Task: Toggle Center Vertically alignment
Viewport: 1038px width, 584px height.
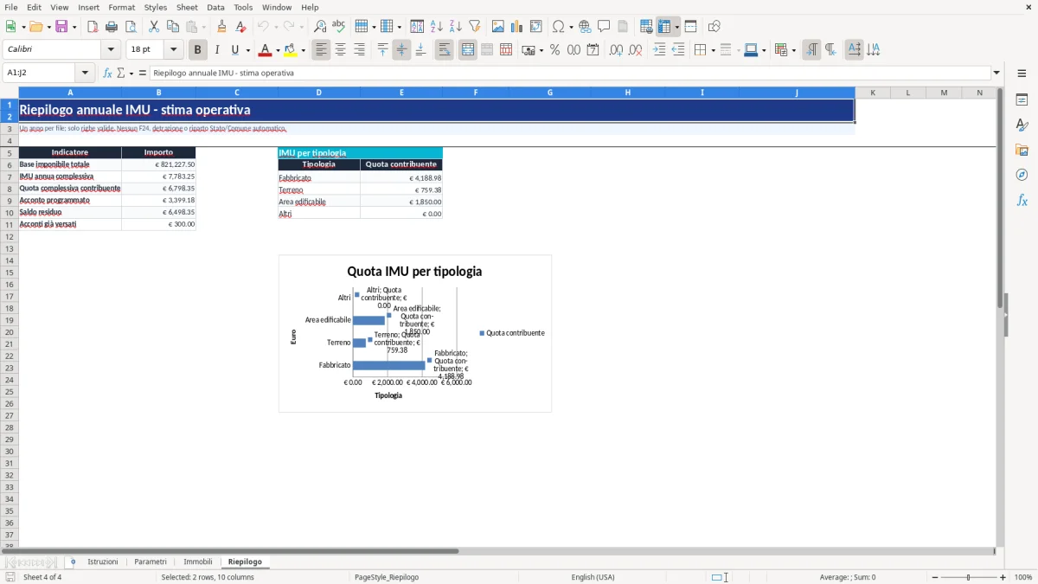Action: pos(401,50)
